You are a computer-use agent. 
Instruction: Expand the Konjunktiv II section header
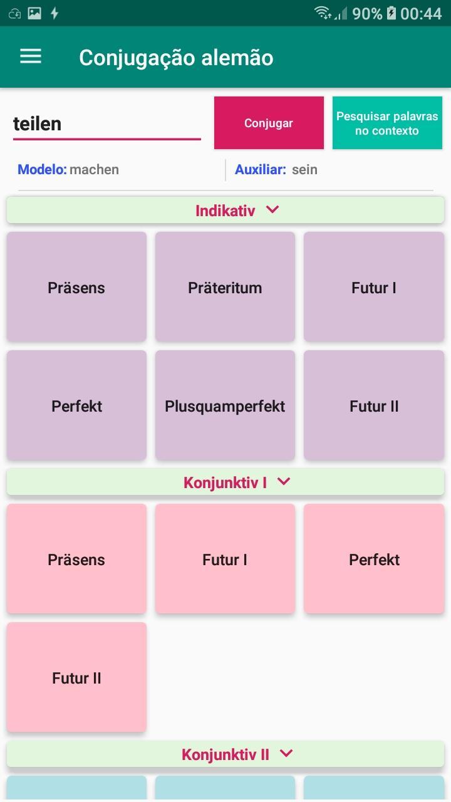[225, 754]
